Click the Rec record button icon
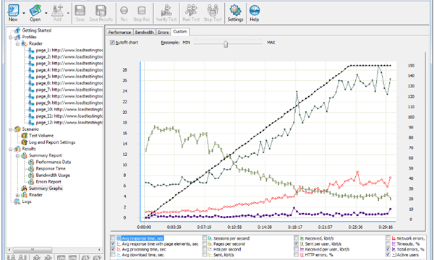This screenshot has height=260, width=434. (x=124, y=11)
